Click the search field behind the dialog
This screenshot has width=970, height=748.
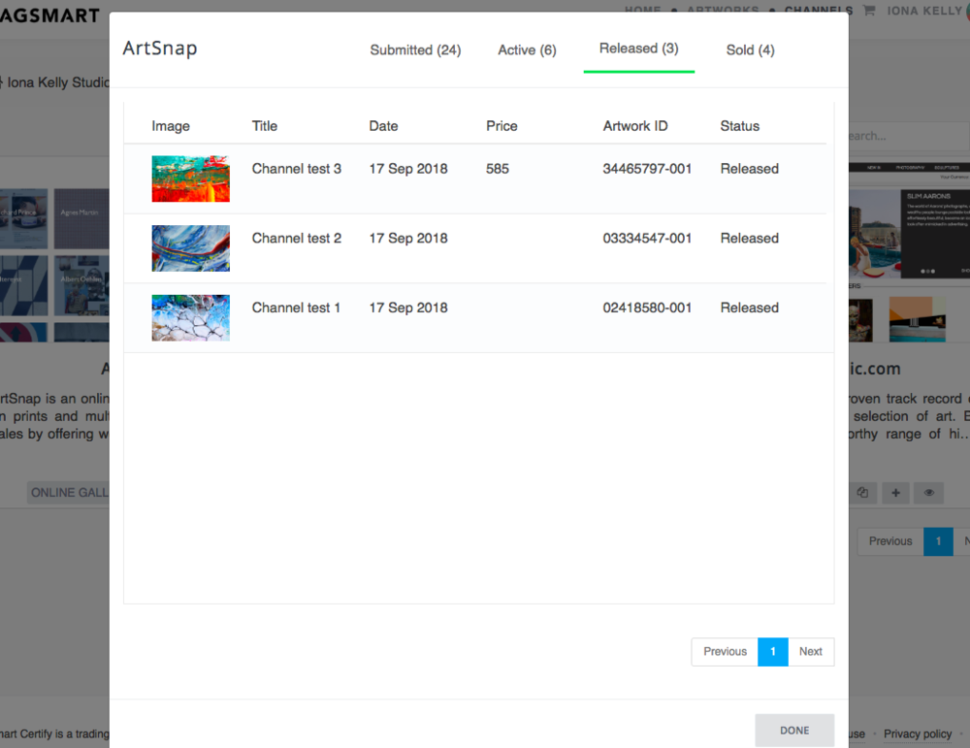[908, 136]
